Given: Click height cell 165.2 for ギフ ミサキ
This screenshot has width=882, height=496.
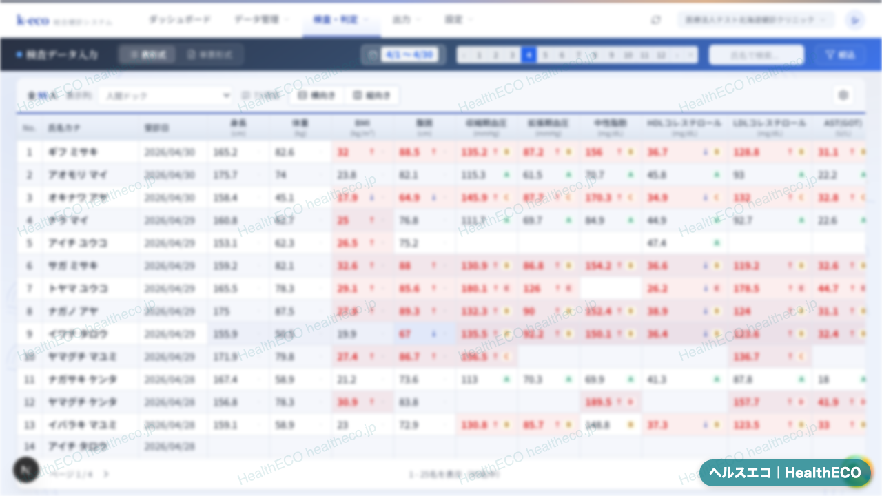Looking at the screenshot, I should 238,152.
